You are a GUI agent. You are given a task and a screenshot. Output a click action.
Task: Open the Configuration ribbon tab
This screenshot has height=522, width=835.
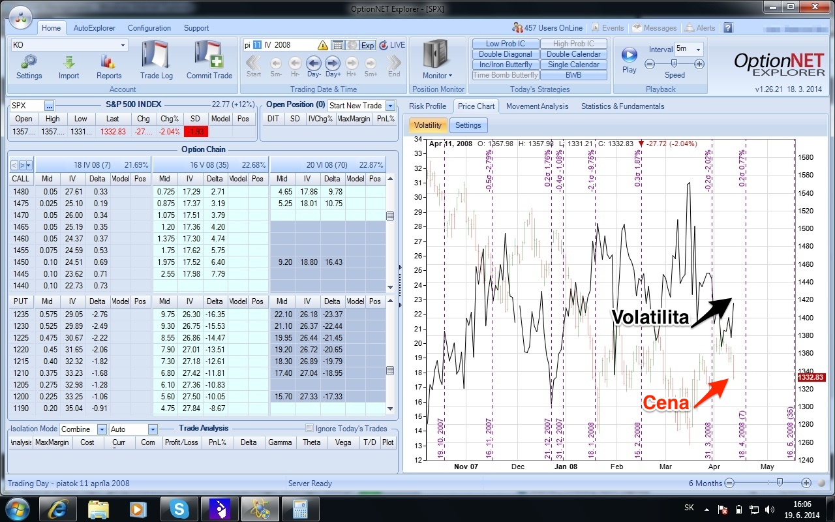(149, 28)
